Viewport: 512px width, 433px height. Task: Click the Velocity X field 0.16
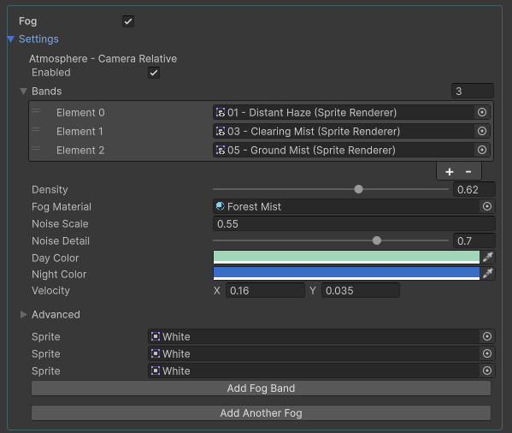pyautogui.click(x=265, y=290)
